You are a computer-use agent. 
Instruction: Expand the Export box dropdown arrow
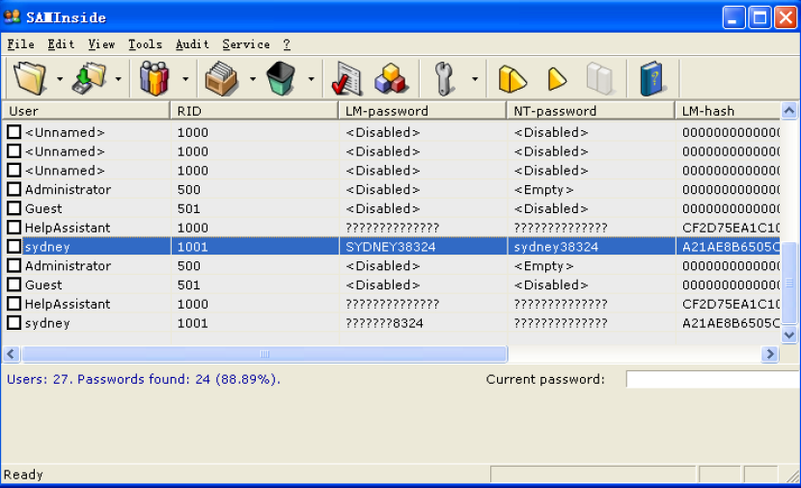pyautogui.click(x=252, y=79)
